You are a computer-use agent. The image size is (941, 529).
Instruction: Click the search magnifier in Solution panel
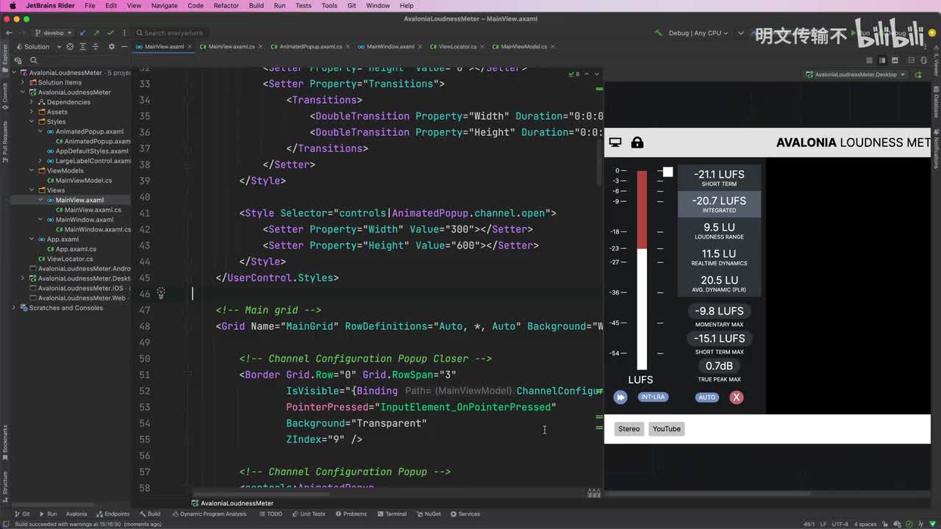(x=33, y=60)
